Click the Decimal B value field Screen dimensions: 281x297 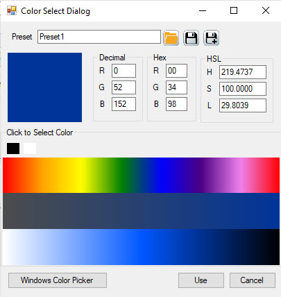coord(124,104)
